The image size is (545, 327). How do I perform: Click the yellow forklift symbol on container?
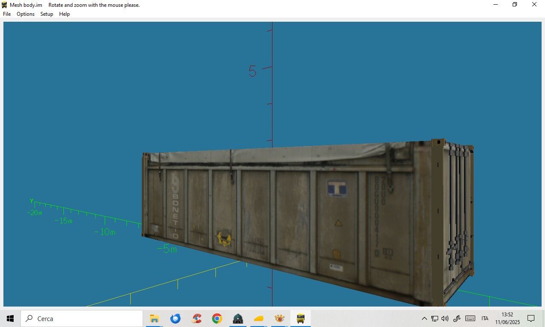click(224, 238)
